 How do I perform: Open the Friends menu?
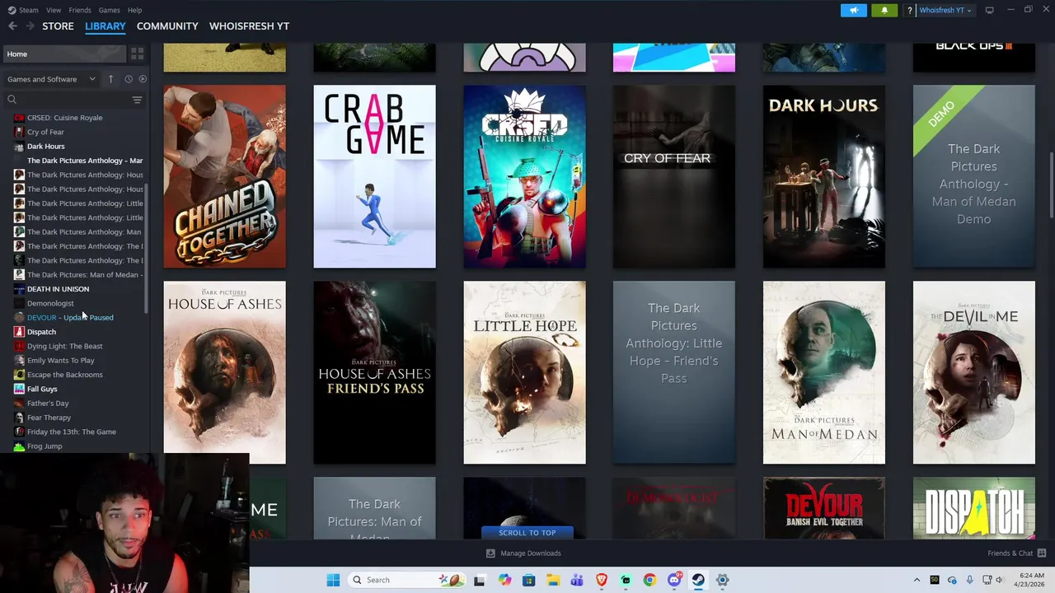(x=80, y=10)
